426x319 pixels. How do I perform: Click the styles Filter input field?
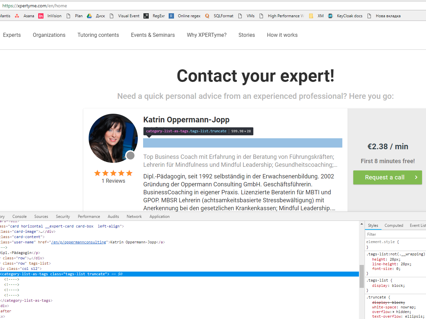395,234
